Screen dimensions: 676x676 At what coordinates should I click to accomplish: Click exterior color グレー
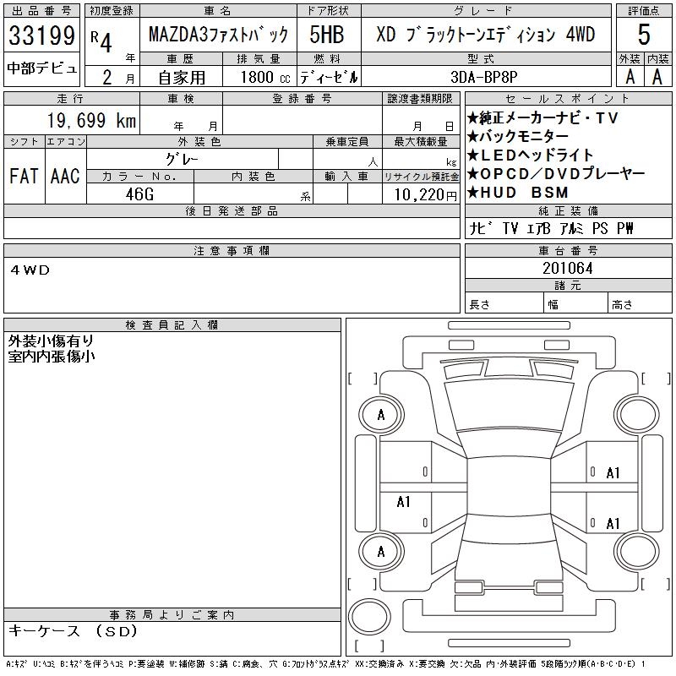point(182,160)
